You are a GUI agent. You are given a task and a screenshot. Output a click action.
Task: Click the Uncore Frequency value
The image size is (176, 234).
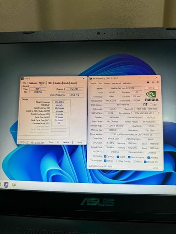point(74,95)
